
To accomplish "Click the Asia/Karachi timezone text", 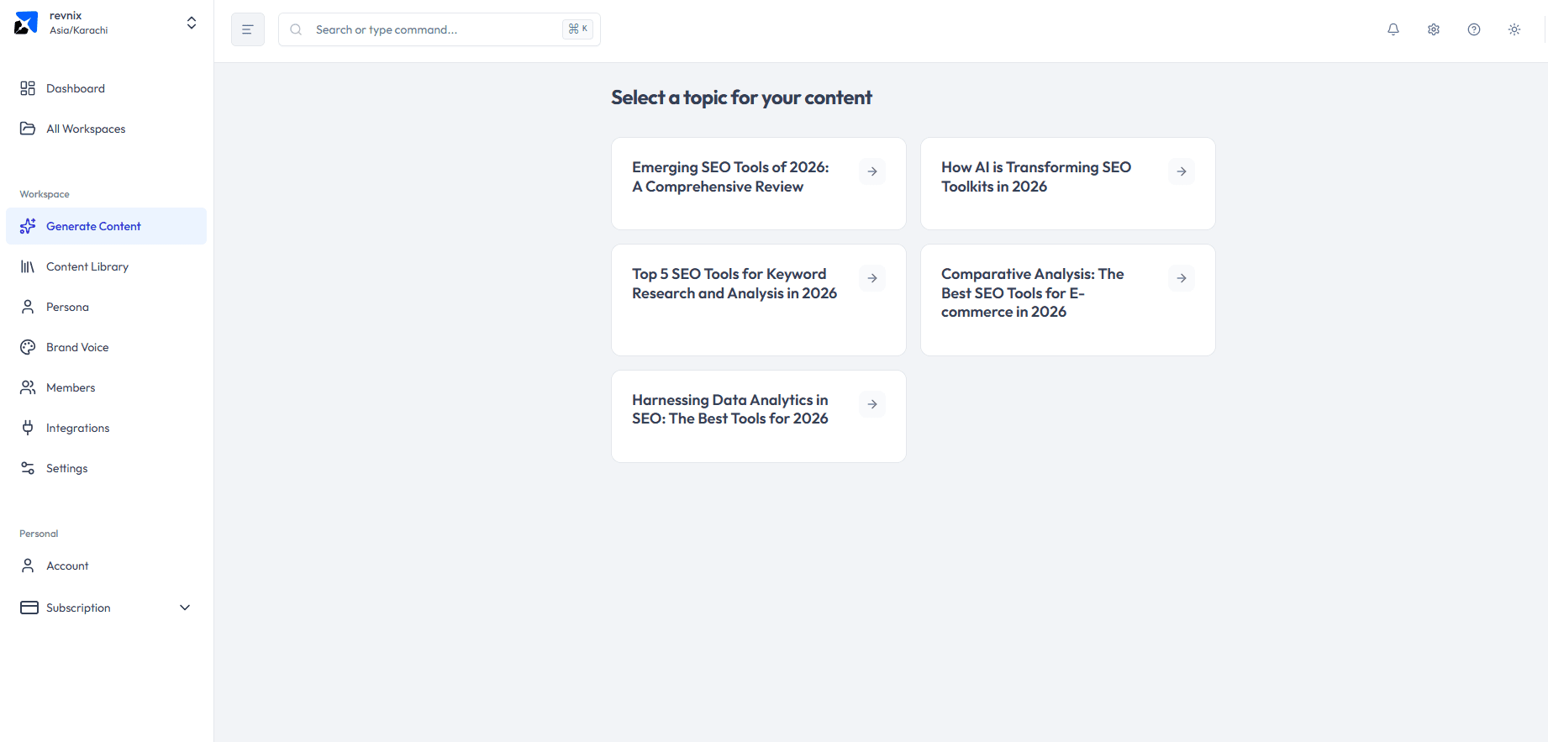I will tap(78, 30).
